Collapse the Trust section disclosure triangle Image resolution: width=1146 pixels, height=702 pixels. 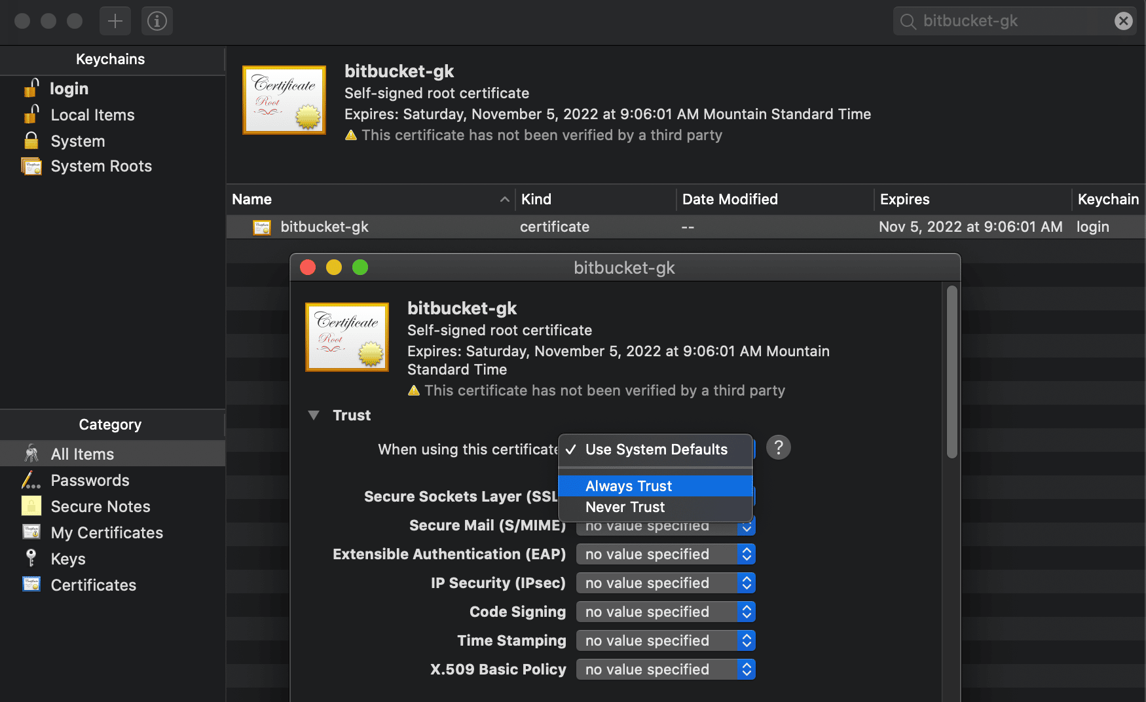coord(314,415)
